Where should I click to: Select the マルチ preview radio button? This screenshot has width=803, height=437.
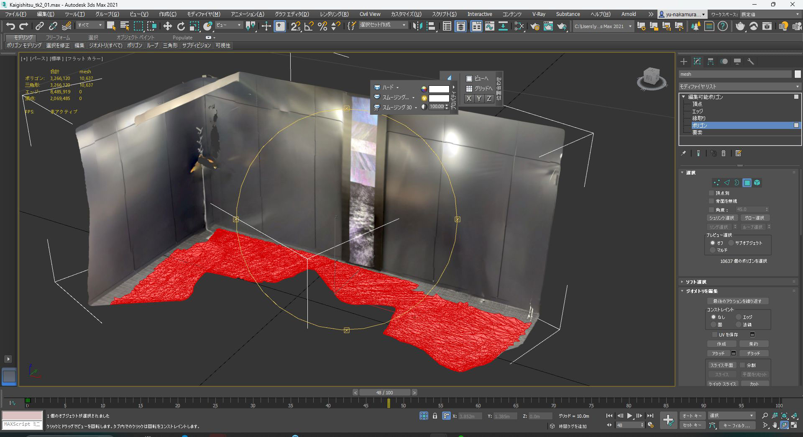tap(713, 250)
